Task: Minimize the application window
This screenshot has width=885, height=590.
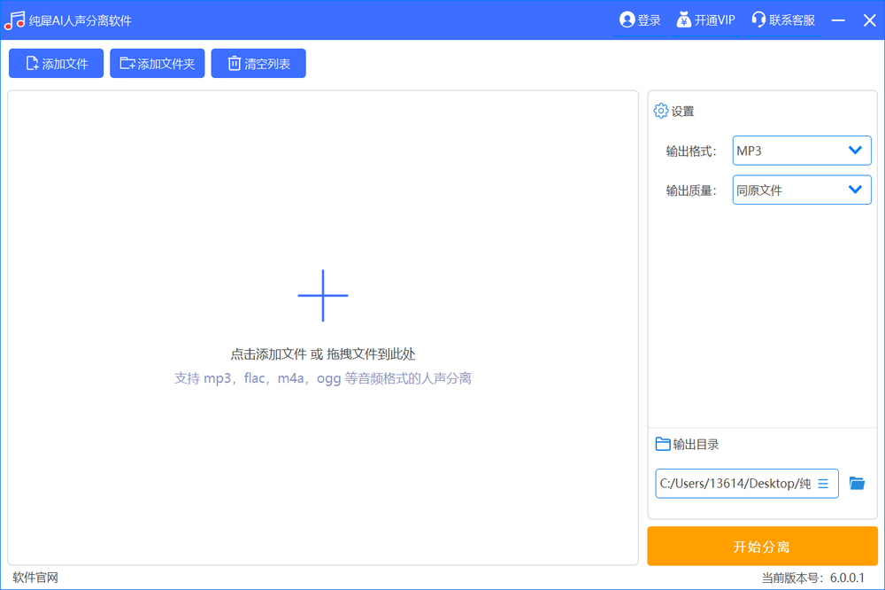Action: [x=839, y=20]
